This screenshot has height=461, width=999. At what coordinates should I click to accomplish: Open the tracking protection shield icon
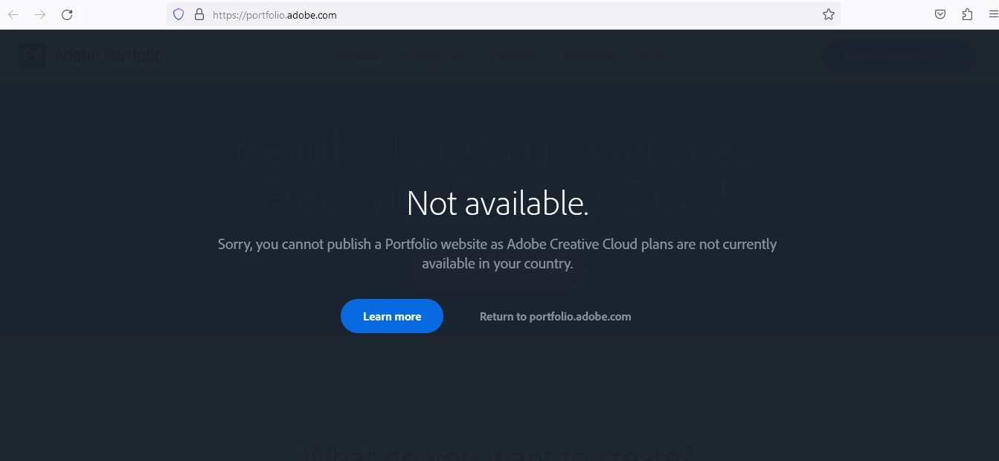pyautogui.click(x=179, y=14)
